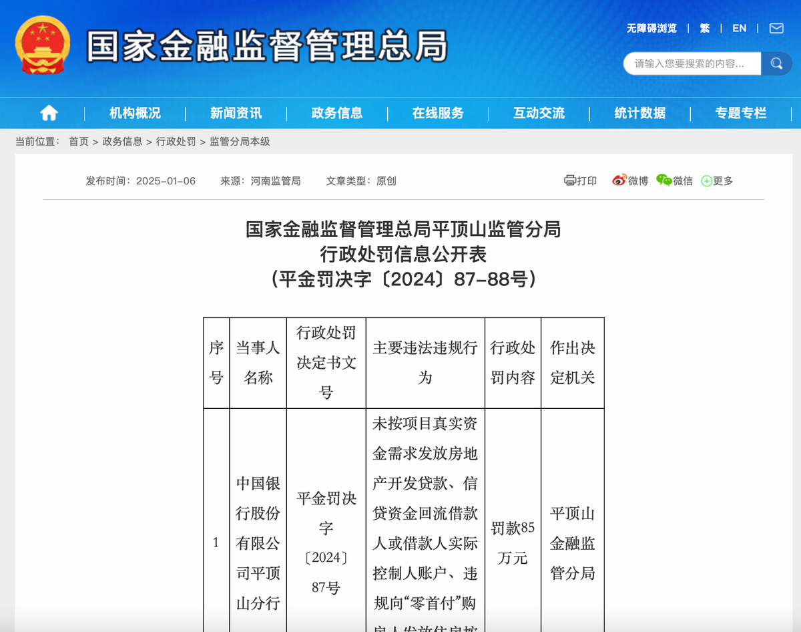This screenshot has width=801, height=632.
Task: Click table header 主要违法违规行为
Action: [x=425, y=363]
